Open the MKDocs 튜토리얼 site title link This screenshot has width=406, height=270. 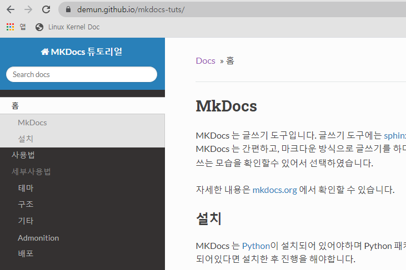tap(82, 52)
